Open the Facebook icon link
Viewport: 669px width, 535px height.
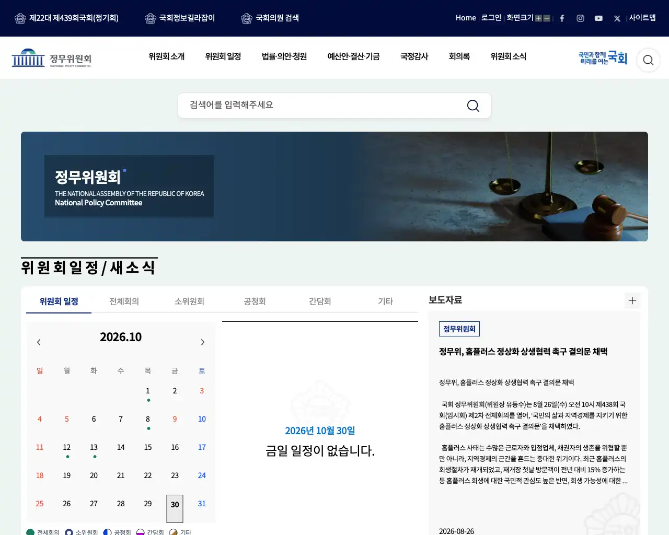[x=562, y=18]
